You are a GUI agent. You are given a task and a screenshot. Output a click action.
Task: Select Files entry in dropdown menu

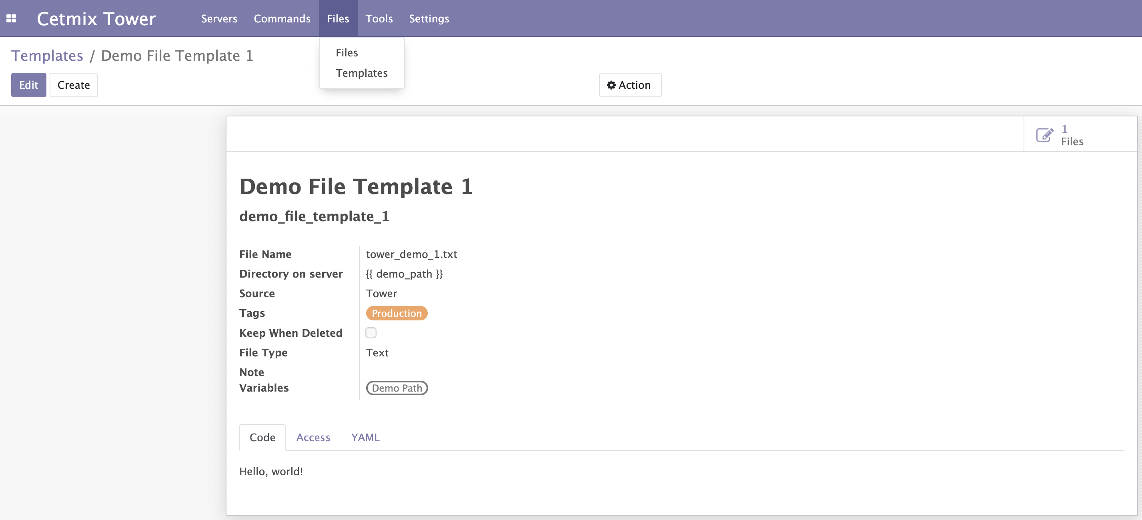347,53
